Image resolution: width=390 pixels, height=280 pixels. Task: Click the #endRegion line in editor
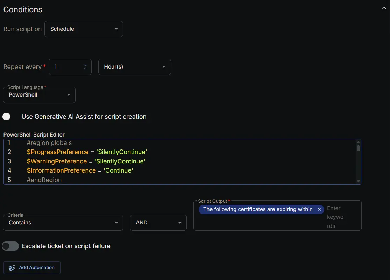click(44, 180)
